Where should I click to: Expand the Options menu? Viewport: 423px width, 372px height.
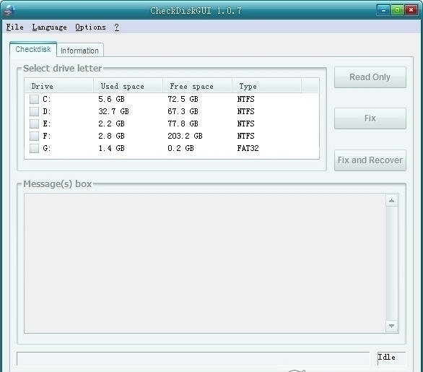click(90, 27)
